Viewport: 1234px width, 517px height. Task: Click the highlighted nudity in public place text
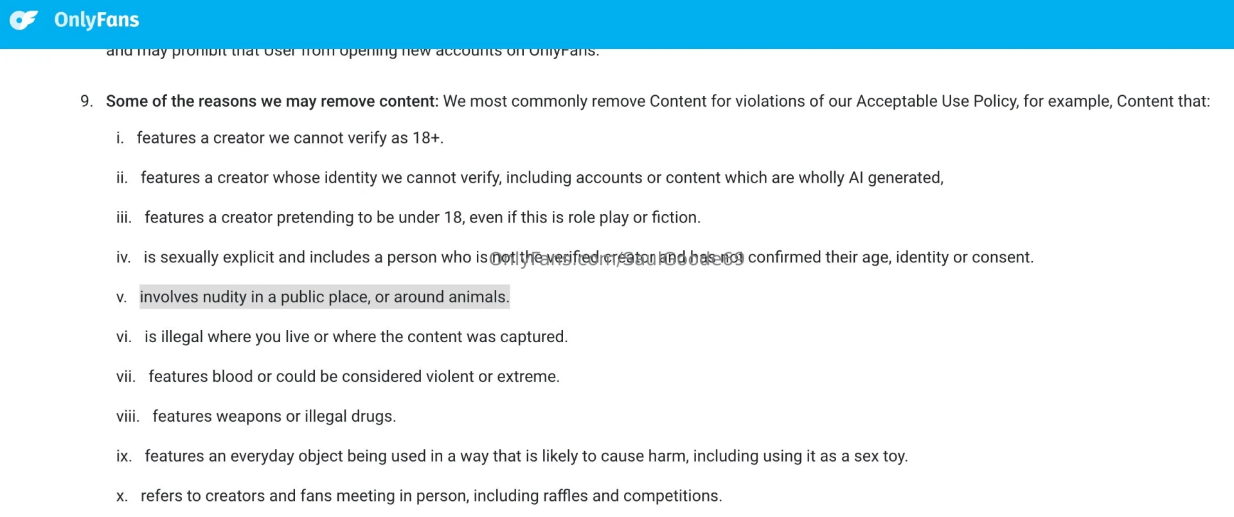[324, 297]
